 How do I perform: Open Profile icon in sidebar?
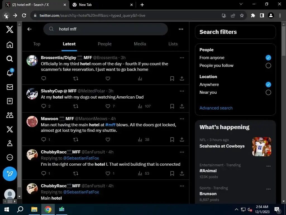pyautogui.click(x=10, y=143)
